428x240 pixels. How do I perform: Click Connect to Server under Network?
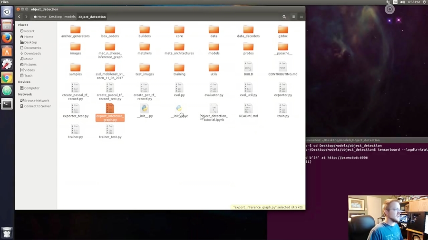tap(37, 106)
